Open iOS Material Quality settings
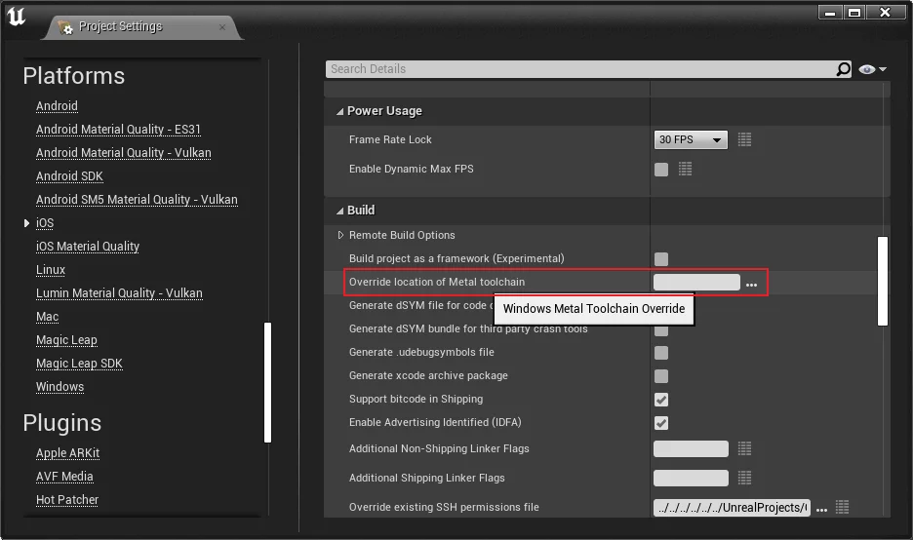 (88, 247)
